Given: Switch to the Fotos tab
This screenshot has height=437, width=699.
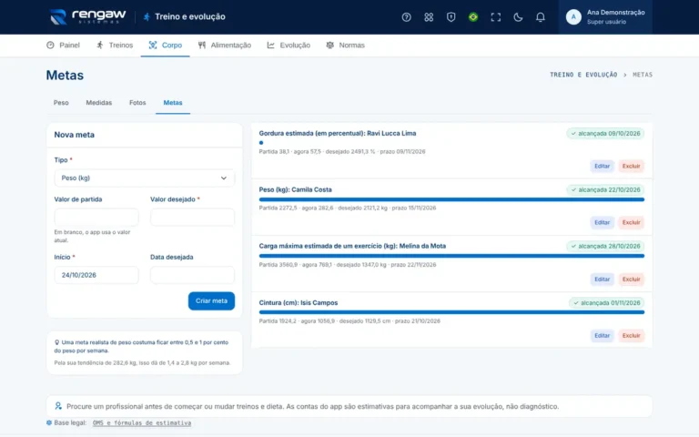Looking at the screenshot, I should [x=137, y=103].
